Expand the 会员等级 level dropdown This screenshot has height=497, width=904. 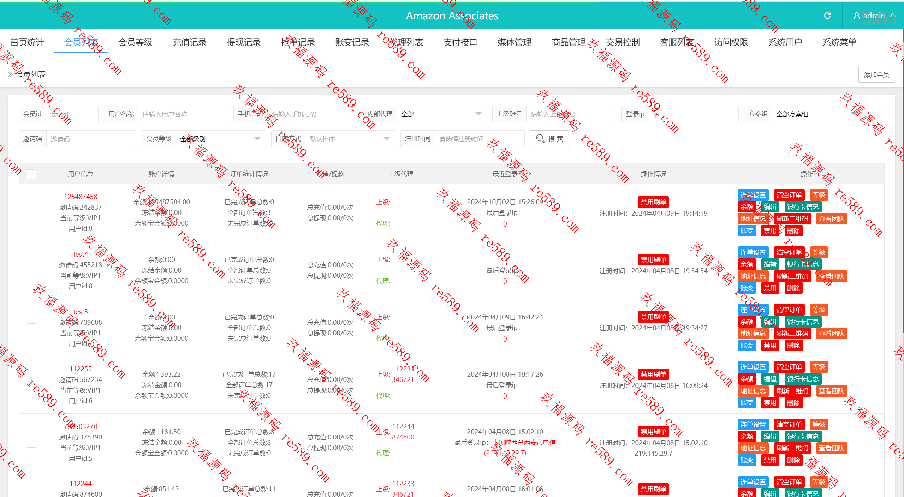click(220, 139)
